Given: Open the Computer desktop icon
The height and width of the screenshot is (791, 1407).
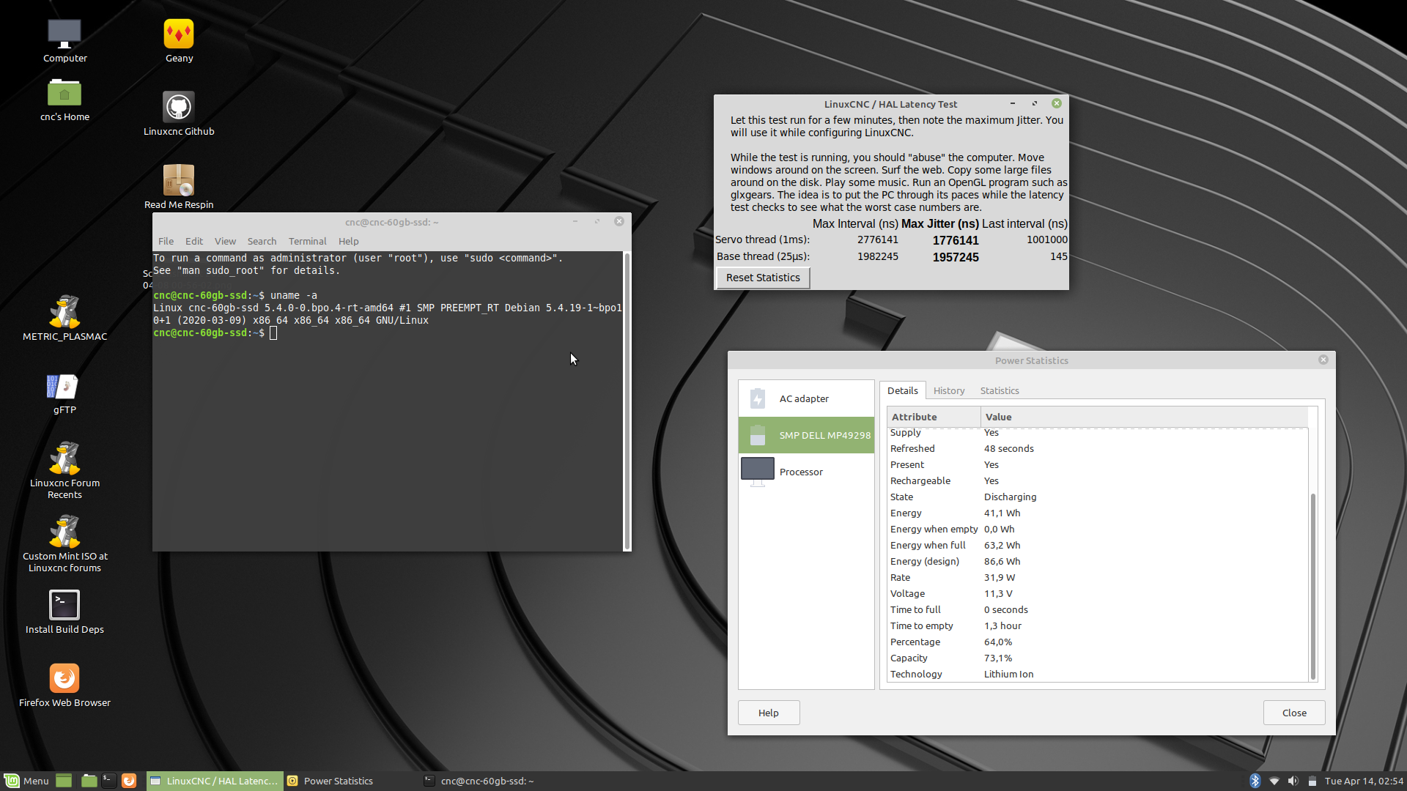Looking at the screenshot, I should pos(64,41).
